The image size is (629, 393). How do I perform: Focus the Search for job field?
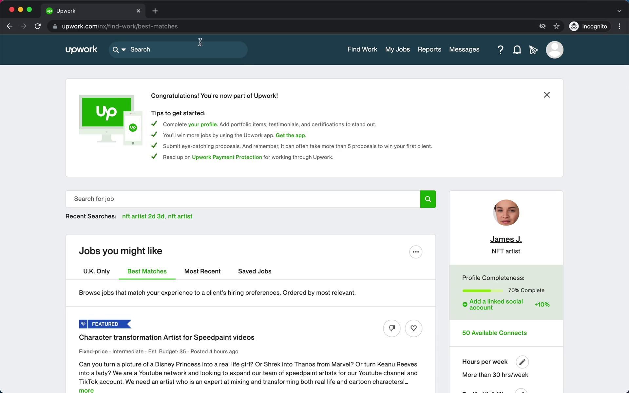[242, 199]
